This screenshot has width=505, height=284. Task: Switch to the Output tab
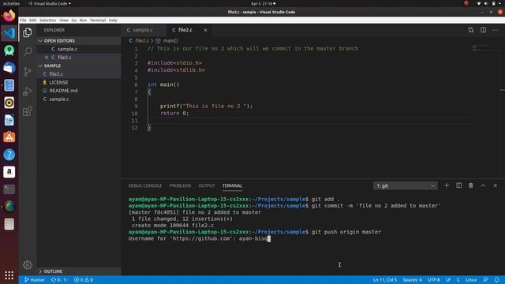click(207, 186)
